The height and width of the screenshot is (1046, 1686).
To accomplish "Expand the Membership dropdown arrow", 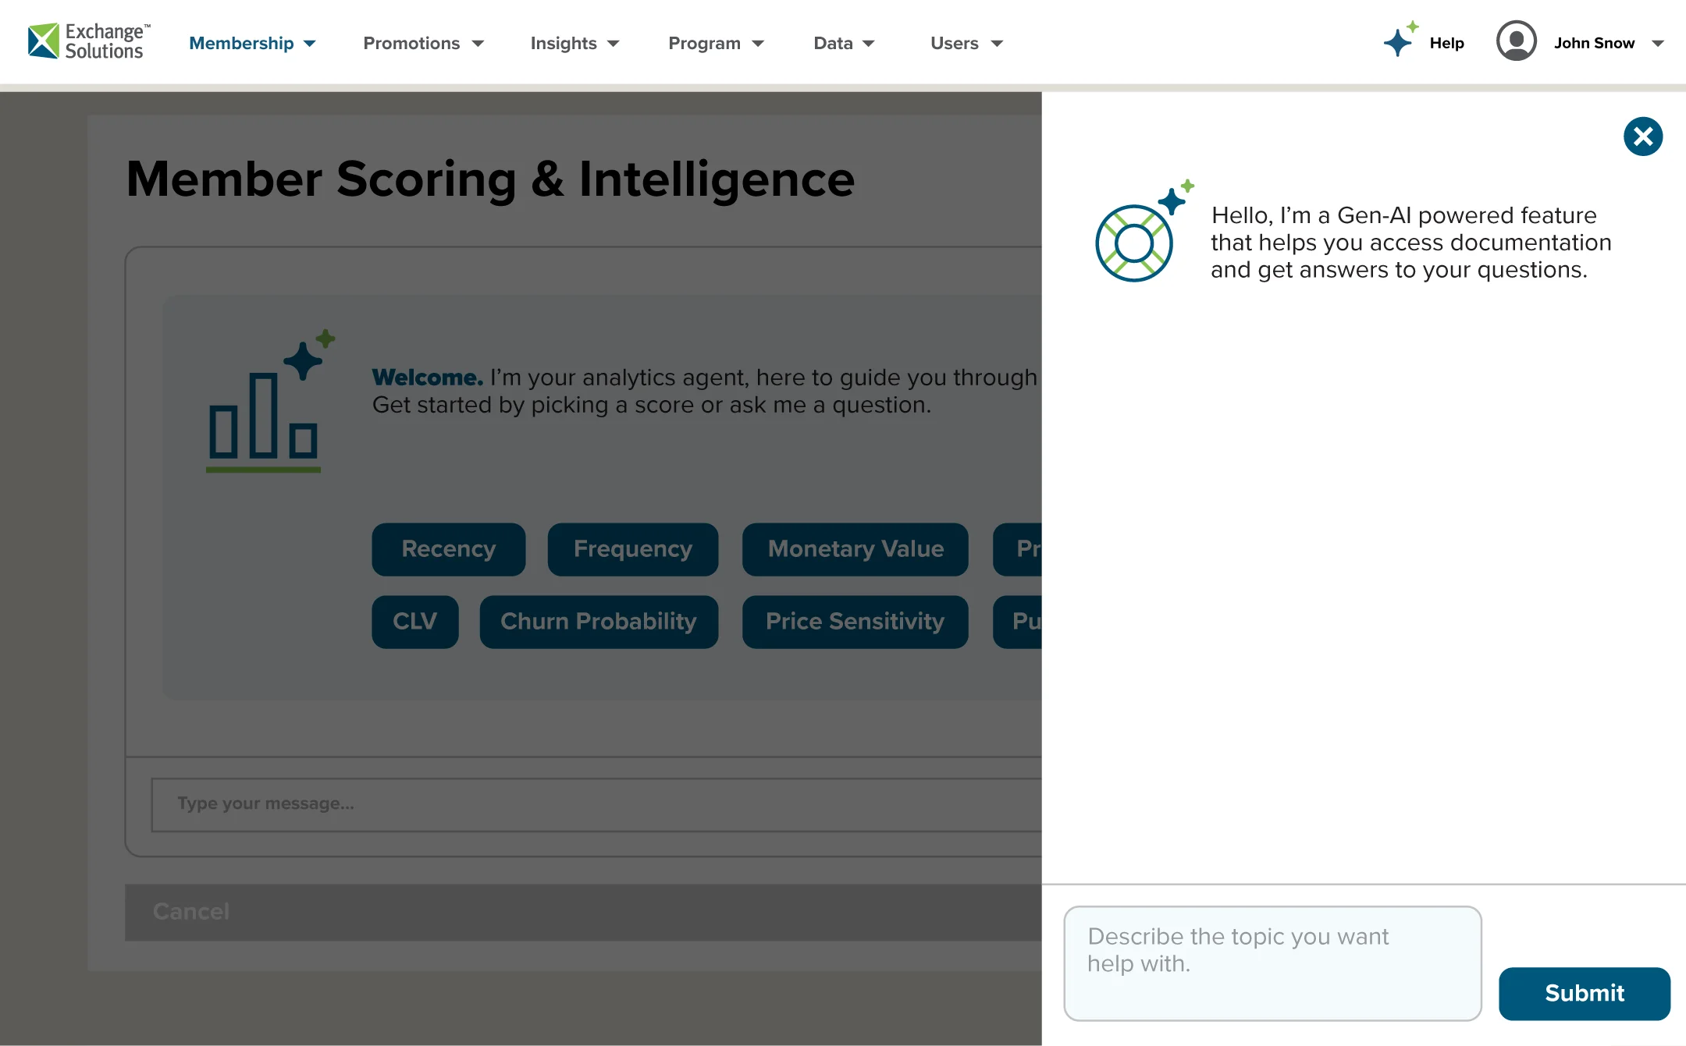I will pyautogui.click(x=310, y=44).
